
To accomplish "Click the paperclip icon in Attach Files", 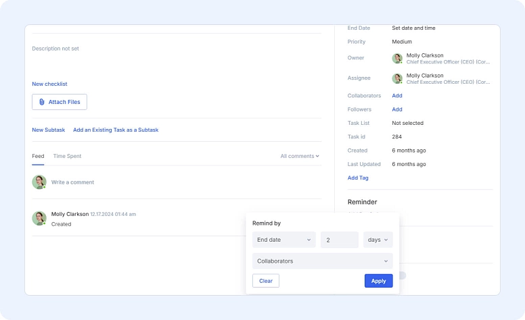I will [42, 102].
